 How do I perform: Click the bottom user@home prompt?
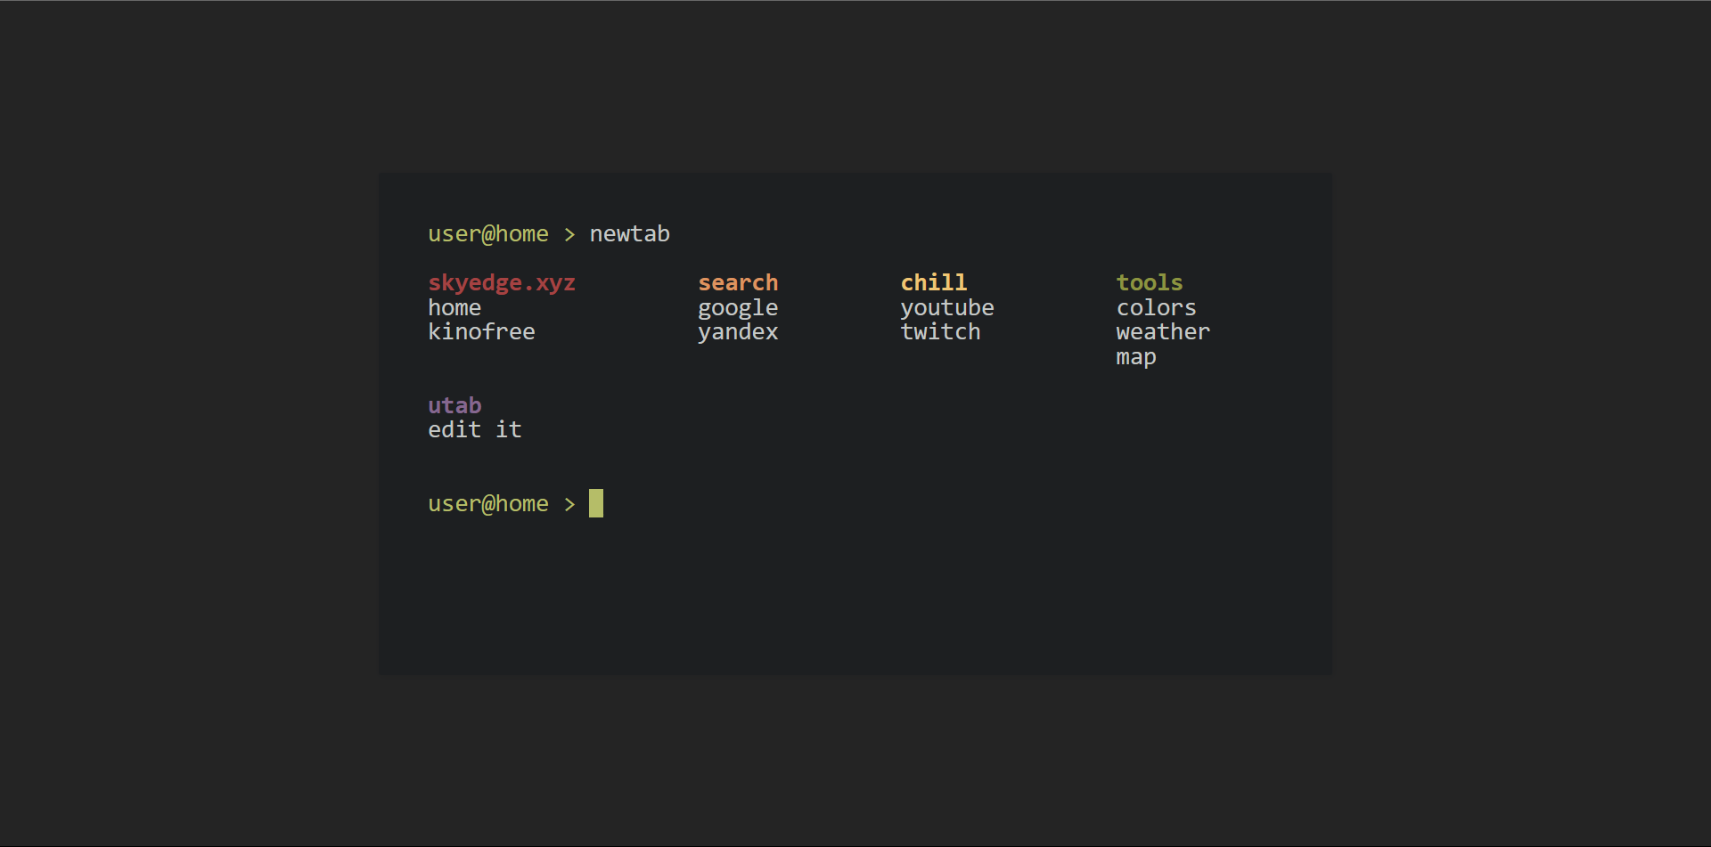(488, 503)
